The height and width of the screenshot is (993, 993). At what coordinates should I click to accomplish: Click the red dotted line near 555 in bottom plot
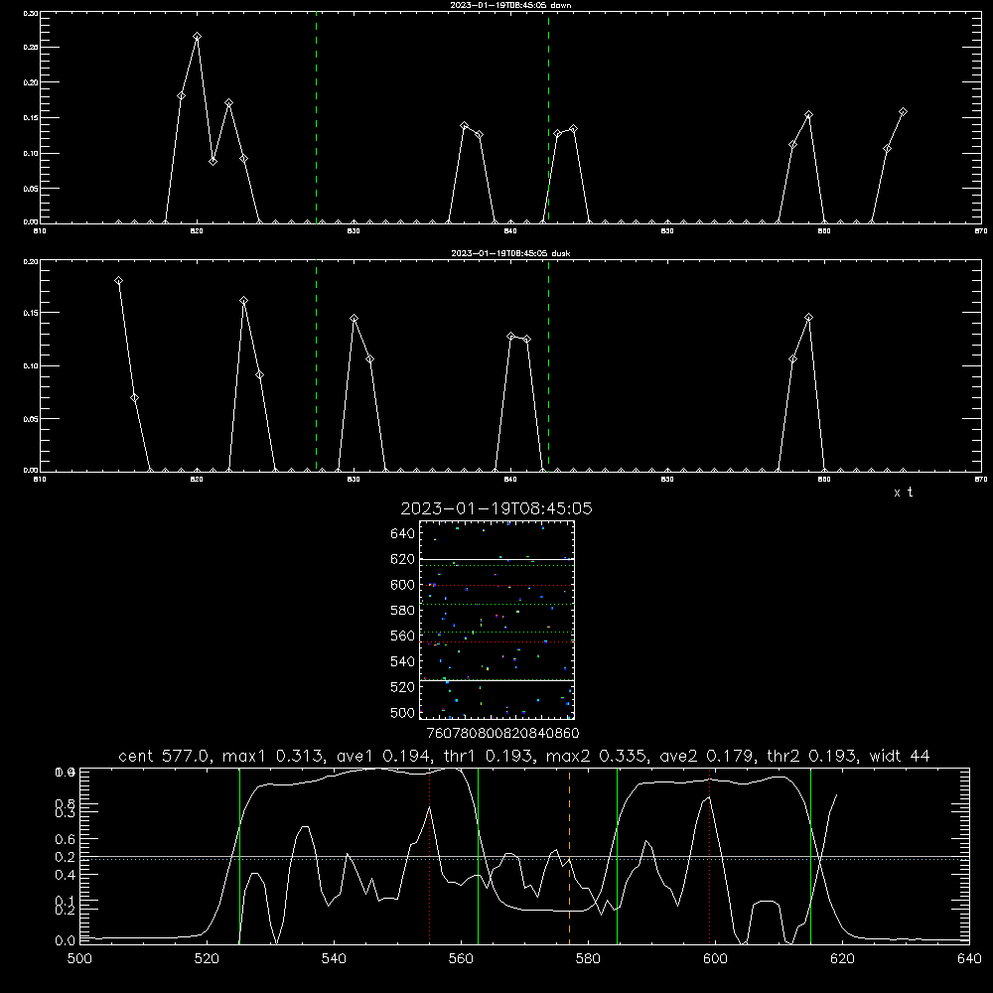(429, 855)
